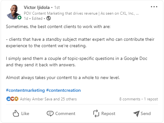Click the Repost arrows icon

click(x=96, y=113)
